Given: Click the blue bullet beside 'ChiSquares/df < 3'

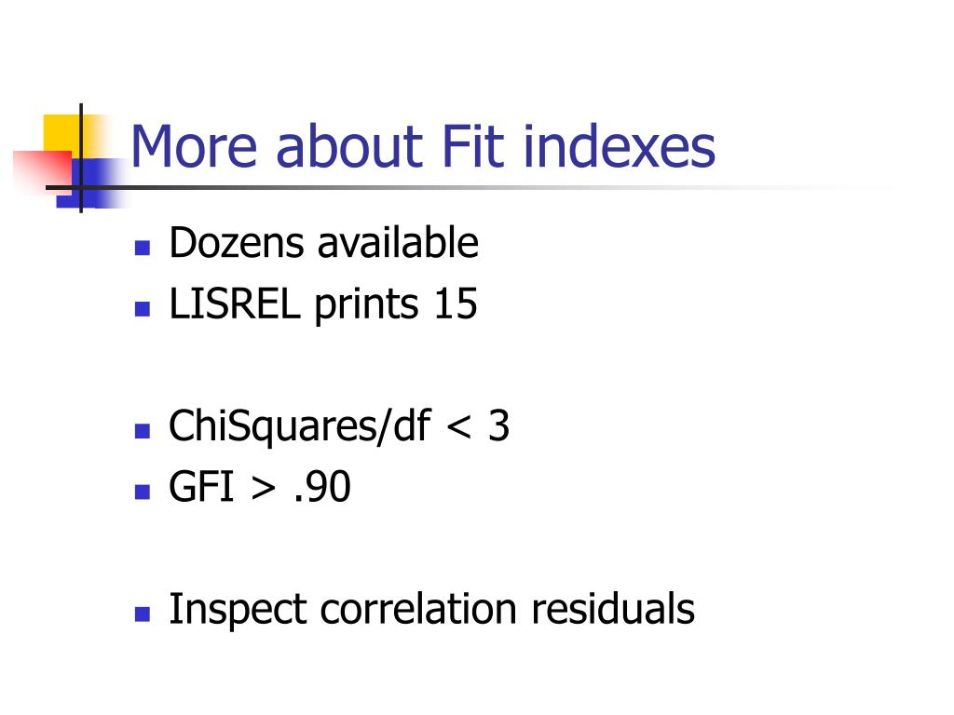Looking at the screenshot, I should (x=143, y=431).
